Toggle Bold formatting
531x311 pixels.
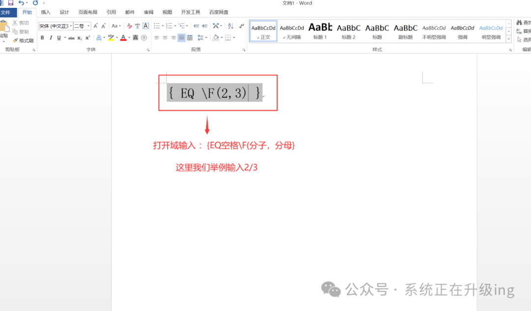(42, 37)
